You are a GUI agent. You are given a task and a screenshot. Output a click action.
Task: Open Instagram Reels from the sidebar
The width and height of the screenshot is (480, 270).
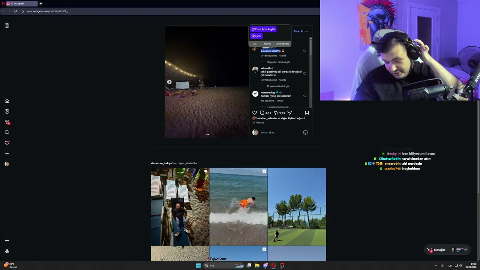tap(7, 111)
